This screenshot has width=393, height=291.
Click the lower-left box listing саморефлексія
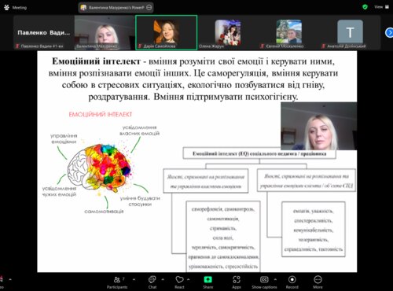223,237
